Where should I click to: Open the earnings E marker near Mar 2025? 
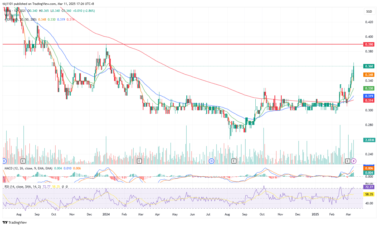pyautogui.click(x=348, y=161)
